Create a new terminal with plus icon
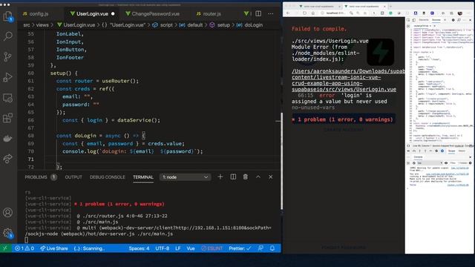The image size is (475, 267). point(220,177)
